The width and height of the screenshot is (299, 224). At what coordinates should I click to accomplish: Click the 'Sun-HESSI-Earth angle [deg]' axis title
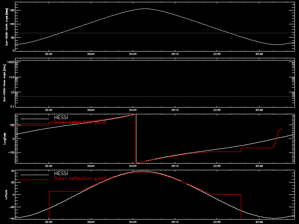pos(7,27)
